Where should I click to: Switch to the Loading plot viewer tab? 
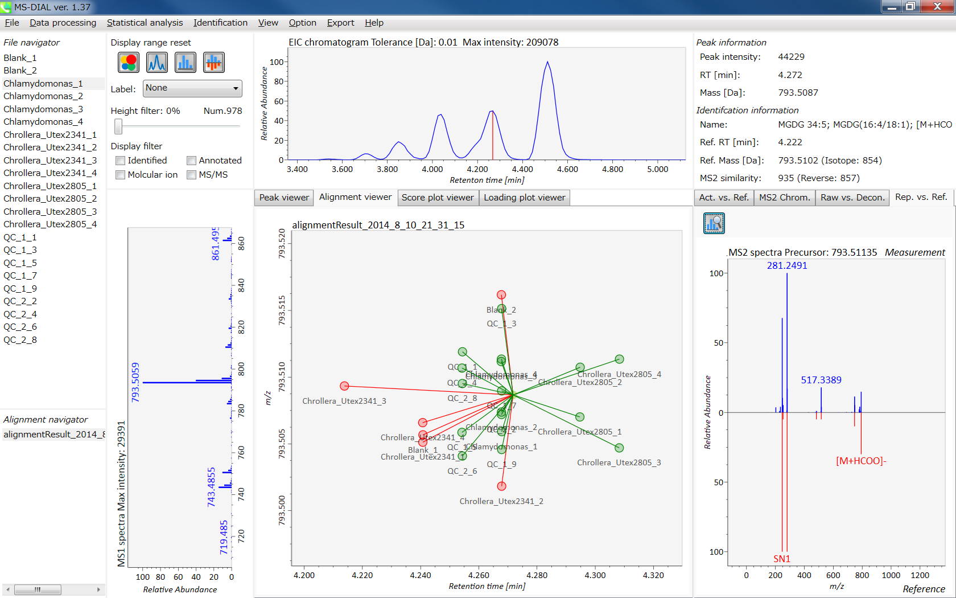tap(524, 198)
